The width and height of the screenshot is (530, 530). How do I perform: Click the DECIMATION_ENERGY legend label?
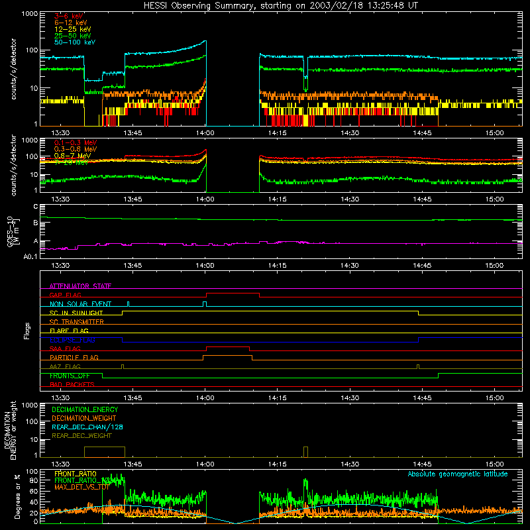85,409
